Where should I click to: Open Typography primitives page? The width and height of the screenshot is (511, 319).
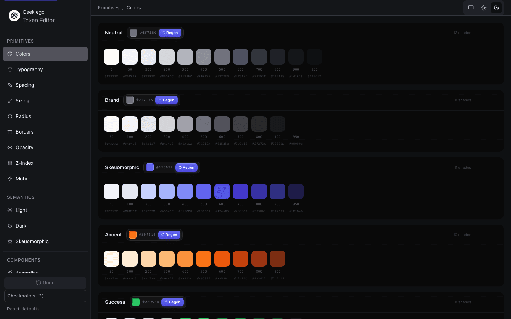click(x=45, y=69)
